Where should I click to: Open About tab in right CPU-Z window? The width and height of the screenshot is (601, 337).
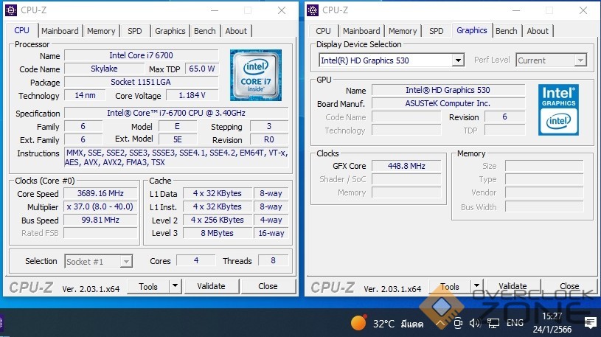pyautogui.click(x=538, y=31)
